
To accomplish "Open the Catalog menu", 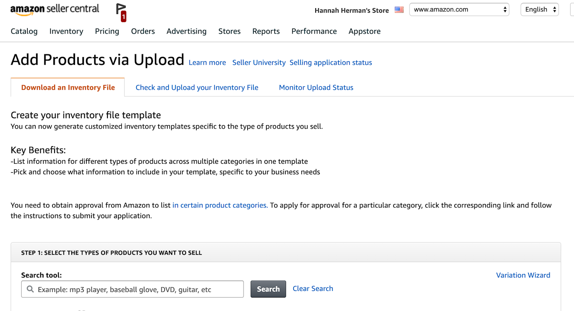I will click(x=24, y=31).
